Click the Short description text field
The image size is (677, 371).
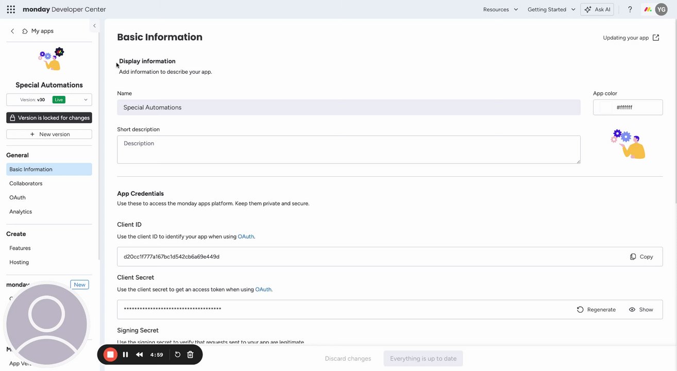[348, 149]
